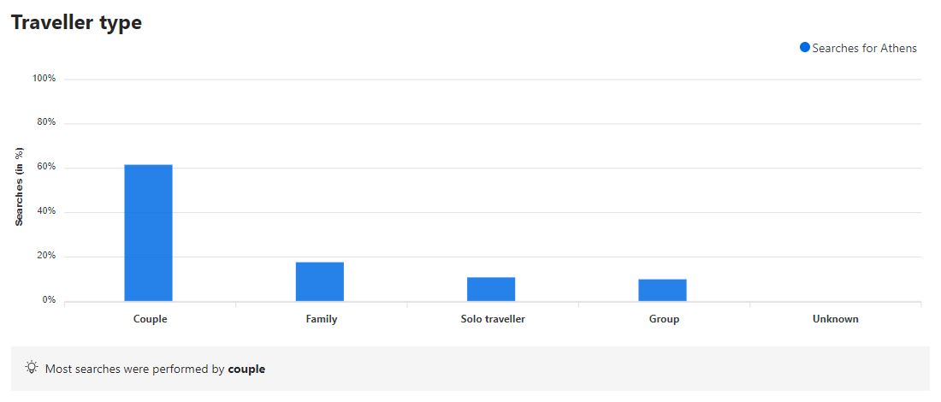Viewport: 941px width, 402px height.
Task: Click the 0% y-axis tick label
Action: pos(49,300)
